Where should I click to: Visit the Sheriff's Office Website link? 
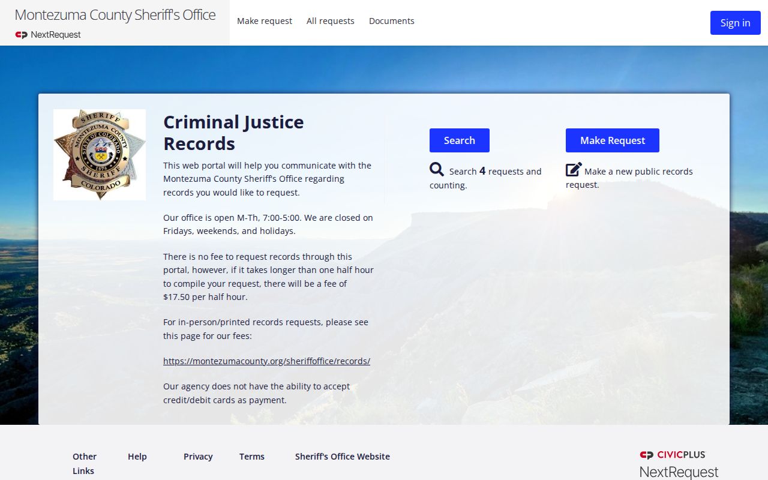coord(343,457)
